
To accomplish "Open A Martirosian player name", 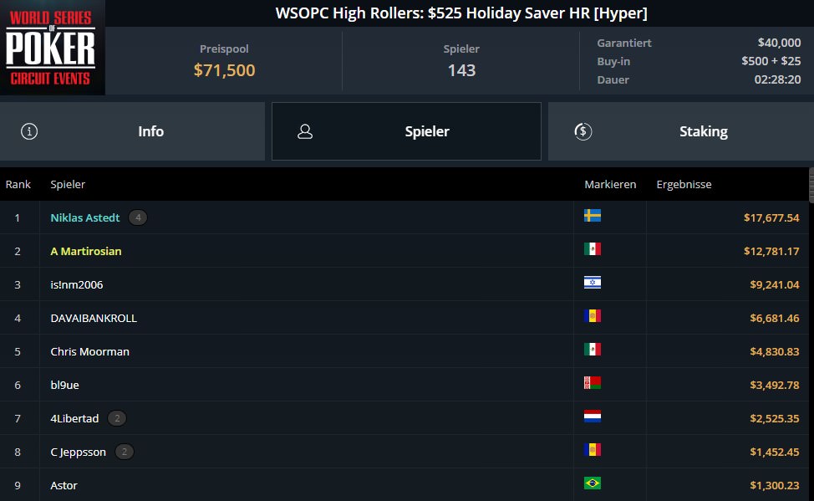I will click(86, 252).
